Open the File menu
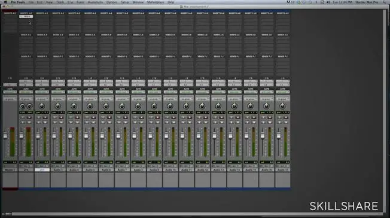The height and width of the screenshot is (218, 390). point(31,2)
